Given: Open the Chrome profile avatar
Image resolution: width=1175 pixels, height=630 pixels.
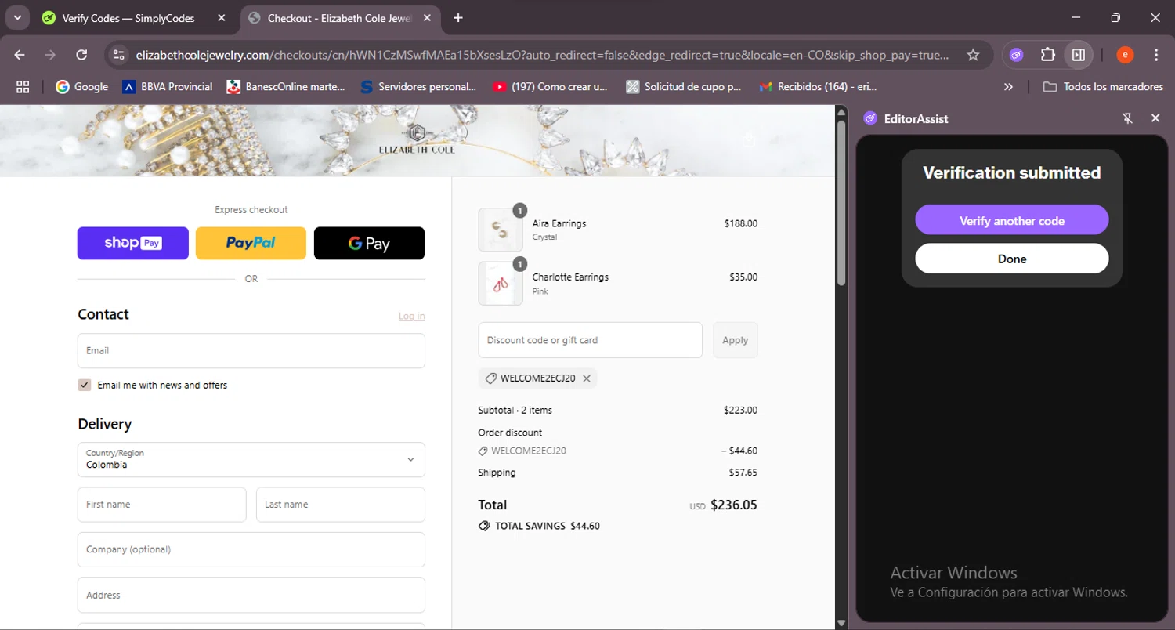Looking at the screenshot, I should pos(1125,55).
